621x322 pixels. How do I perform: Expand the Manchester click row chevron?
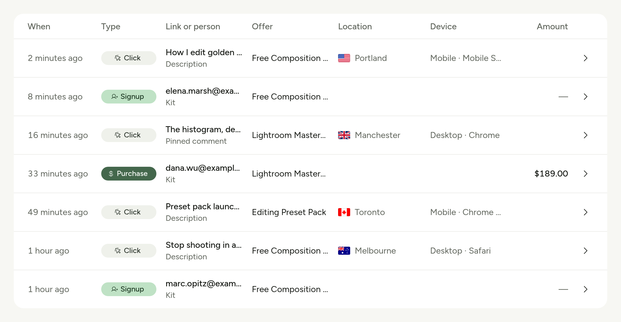pyautogui.click(x=585, y=135)
